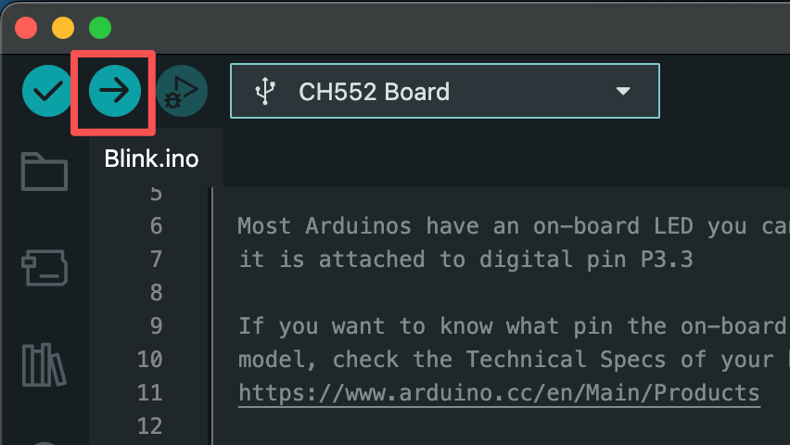
Task: Open the Sketchbook folder sidebar icon
Action: click(45, 172)
